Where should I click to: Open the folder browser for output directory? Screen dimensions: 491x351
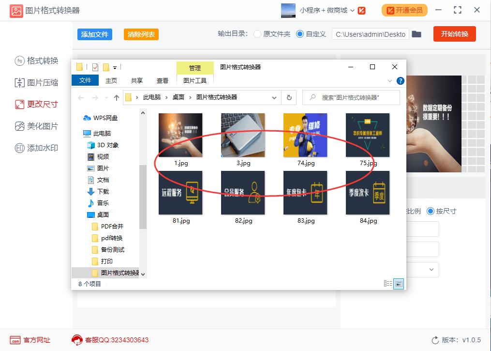coord(417,34)
